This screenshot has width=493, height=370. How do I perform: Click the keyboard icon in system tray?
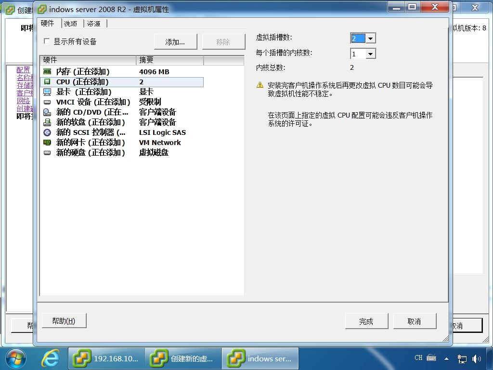(431, 358)
